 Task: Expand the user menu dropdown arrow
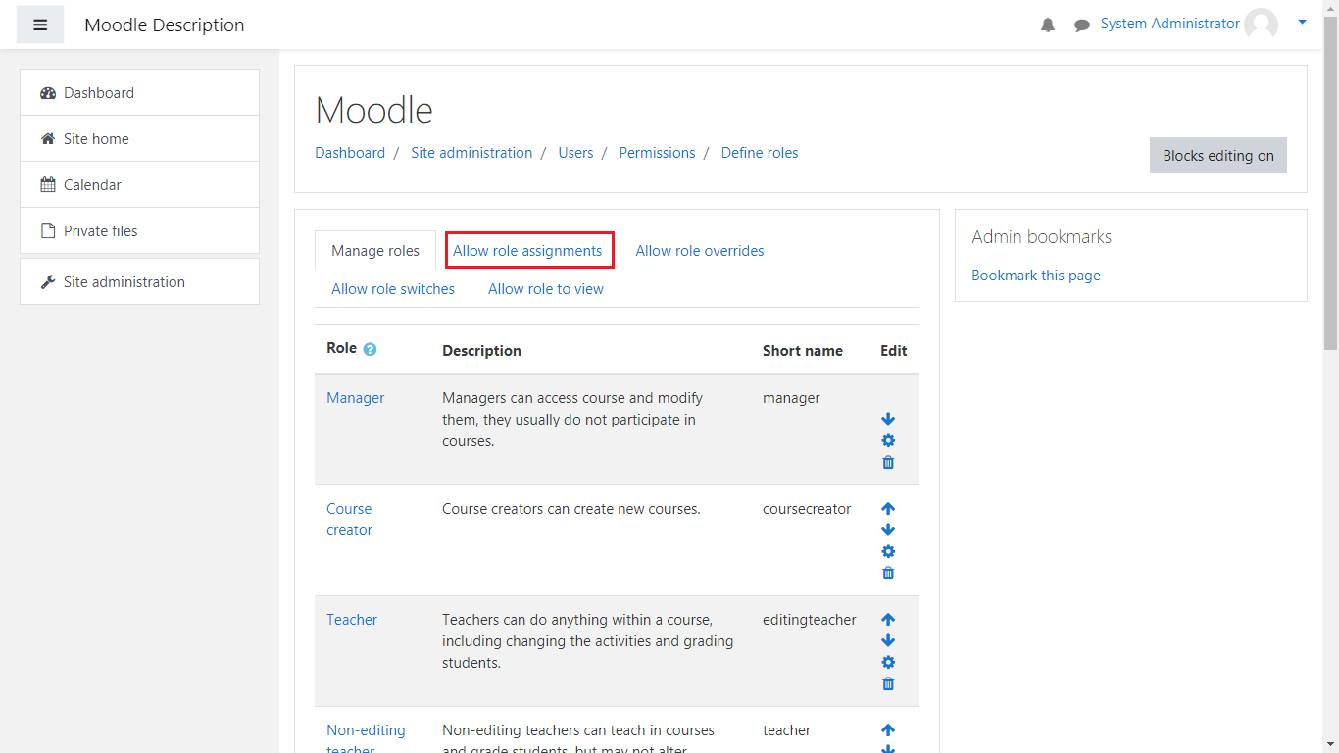coord(1302,22)
